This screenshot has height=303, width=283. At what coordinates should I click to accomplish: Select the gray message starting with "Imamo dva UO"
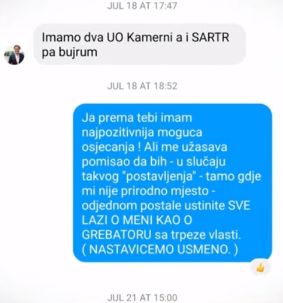139,44
